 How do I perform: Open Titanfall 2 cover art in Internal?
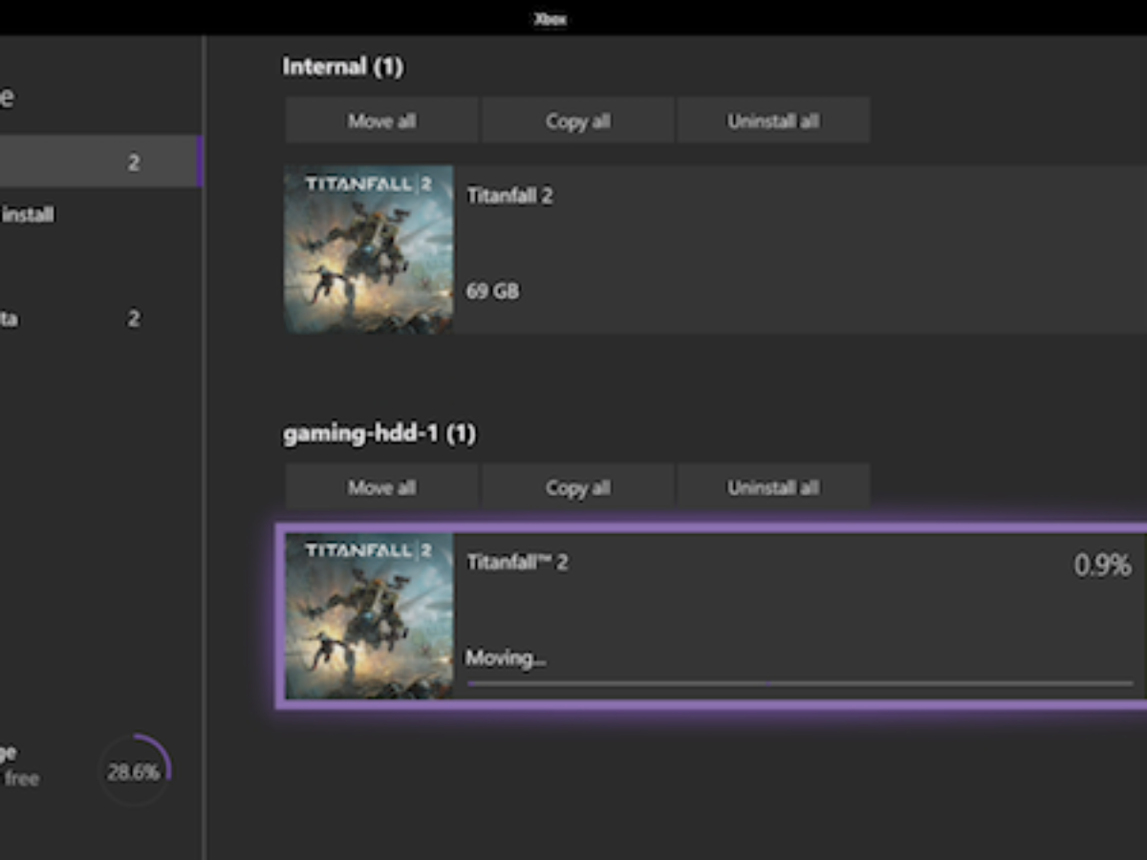coord(369,249)
